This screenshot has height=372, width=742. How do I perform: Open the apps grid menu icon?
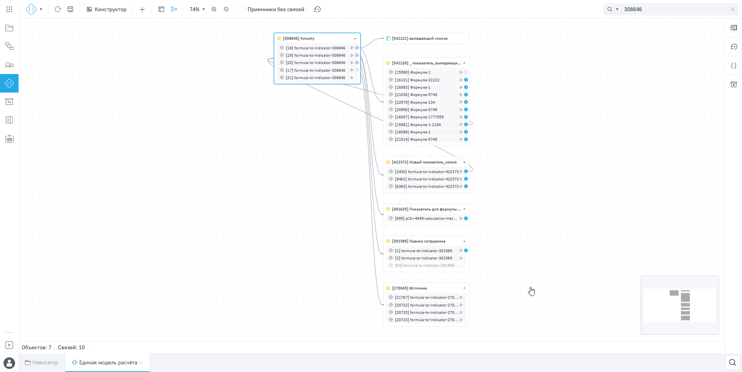tap(9, 9)
